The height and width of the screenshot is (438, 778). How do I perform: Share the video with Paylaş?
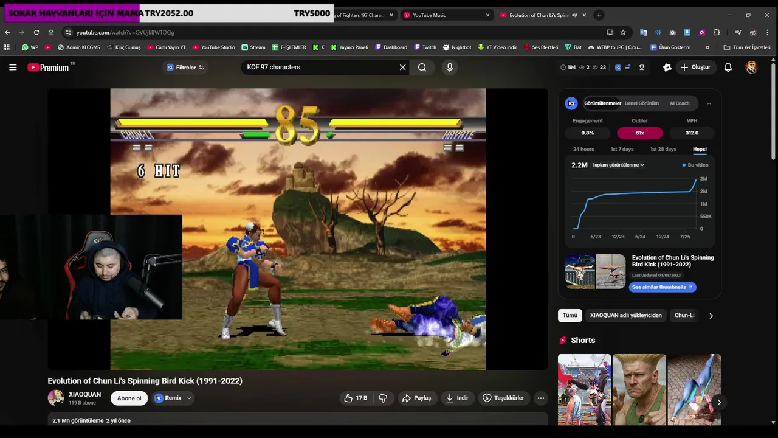(417, 398)
